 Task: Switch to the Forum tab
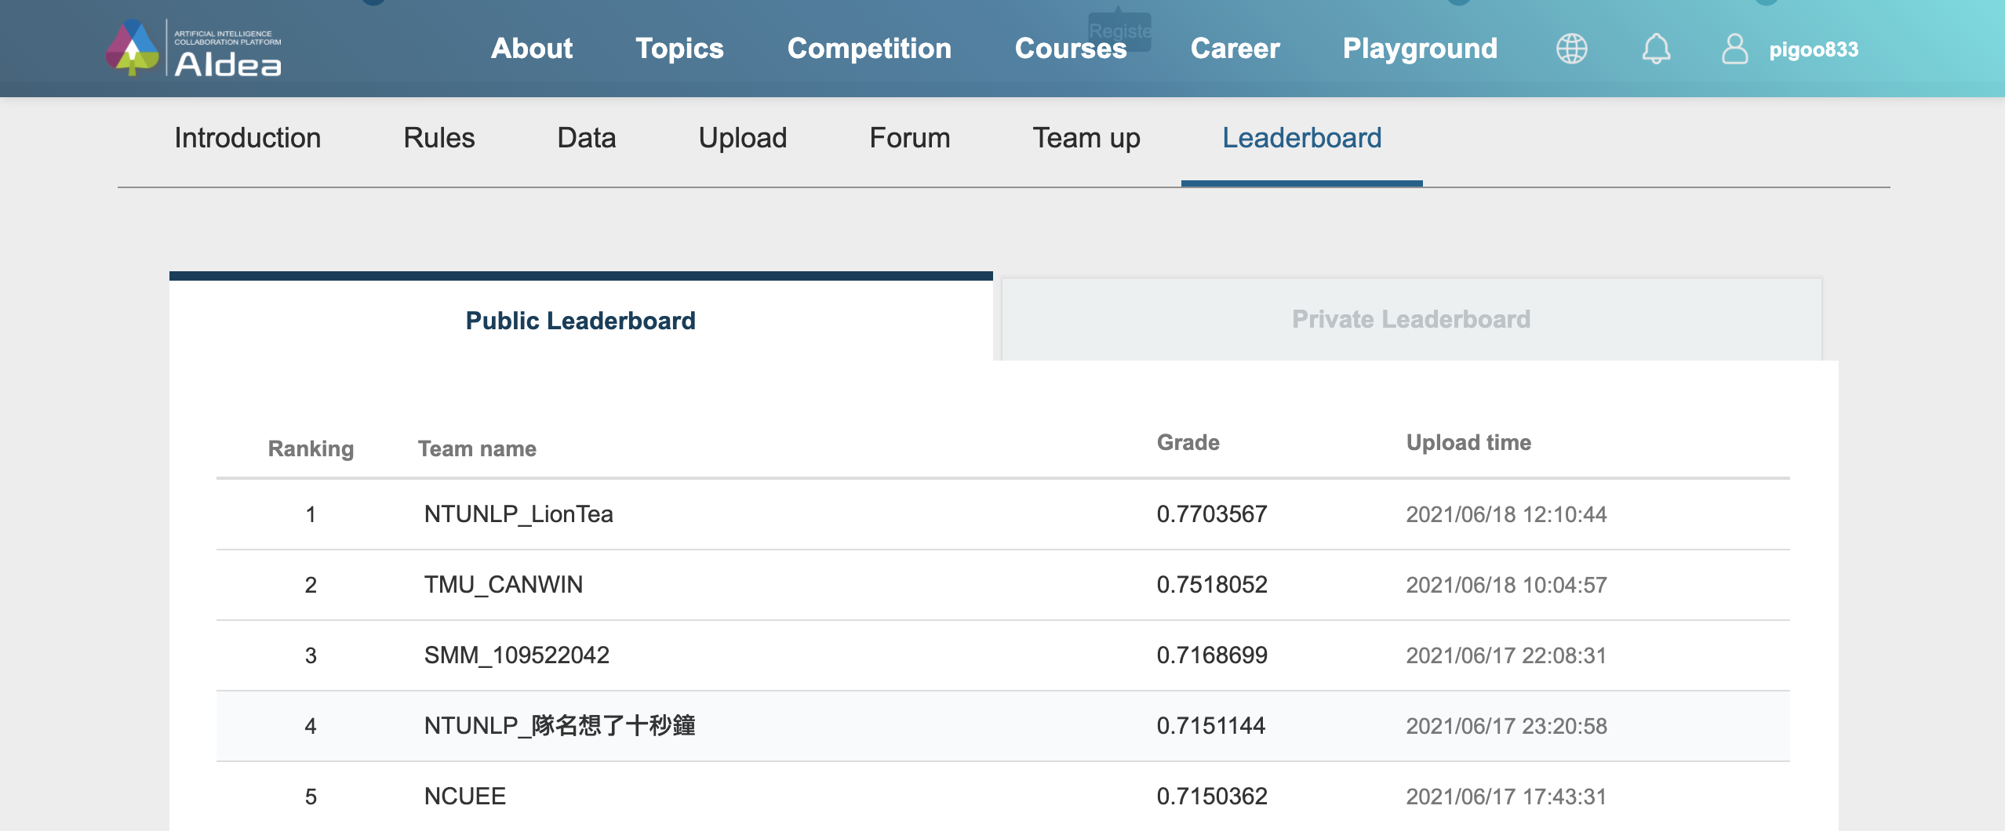[910, 138]
